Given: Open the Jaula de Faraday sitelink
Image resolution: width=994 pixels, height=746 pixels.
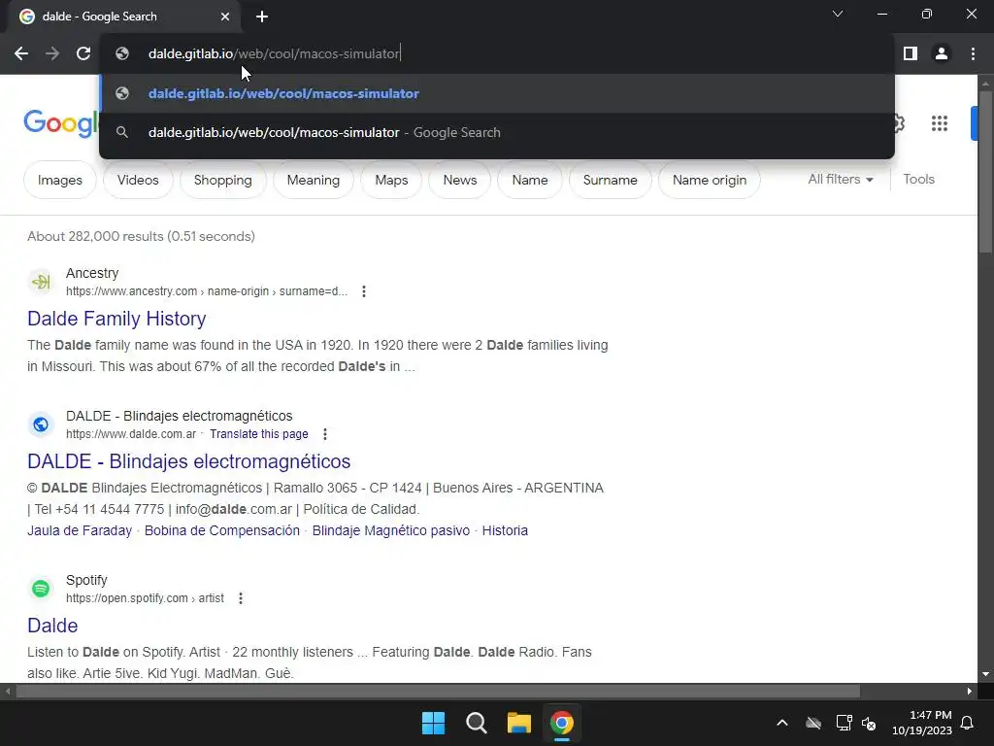Looking at the screenshot, I should [x=80, y=531].
